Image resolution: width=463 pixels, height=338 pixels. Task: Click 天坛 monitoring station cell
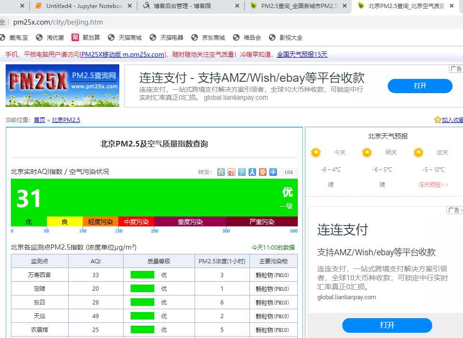(40, 316)
